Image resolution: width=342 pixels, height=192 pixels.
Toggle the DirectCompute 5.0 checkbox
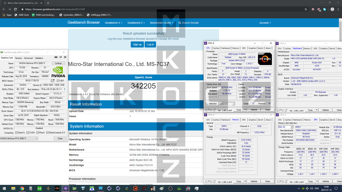tap(48, 133)
